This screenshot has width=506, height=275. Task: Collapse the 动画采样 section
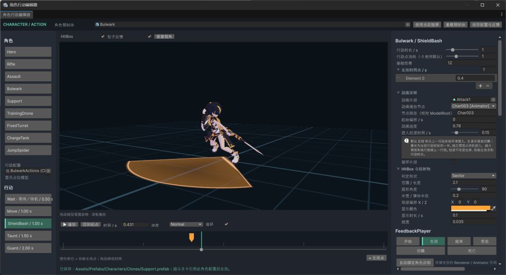tap(398, 93)
